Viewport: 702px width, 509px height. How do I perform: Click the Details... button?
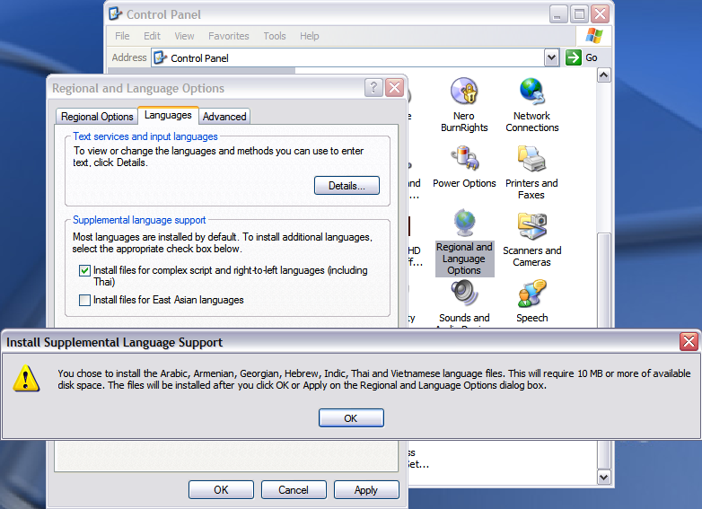coord(347,185)
